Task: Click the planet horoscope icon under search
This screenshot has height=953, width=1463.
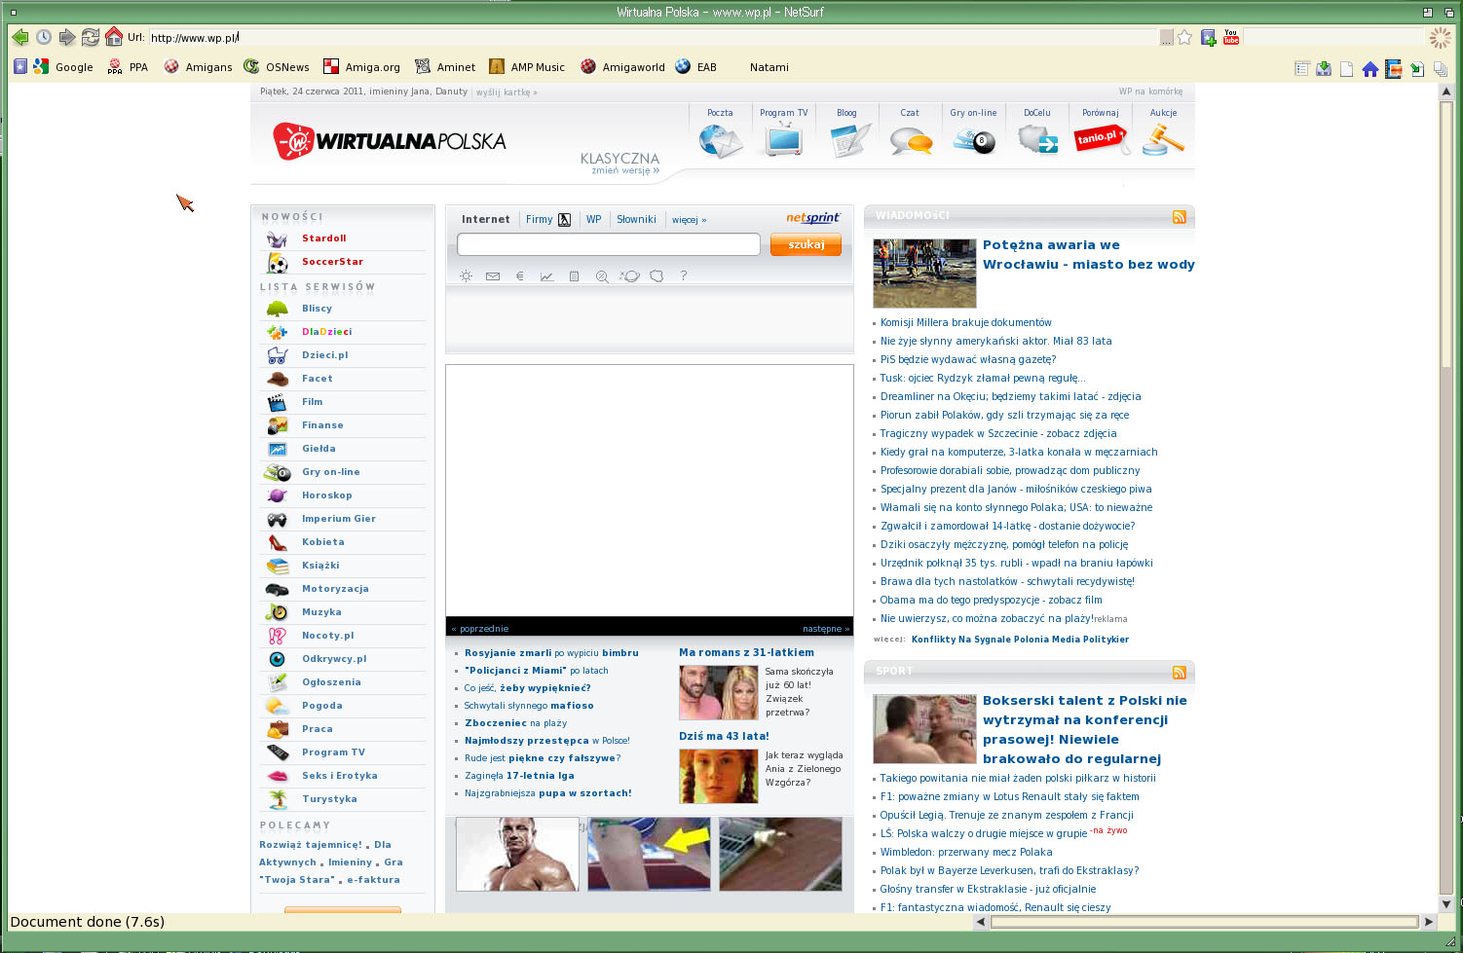Action: click(630, 276)
